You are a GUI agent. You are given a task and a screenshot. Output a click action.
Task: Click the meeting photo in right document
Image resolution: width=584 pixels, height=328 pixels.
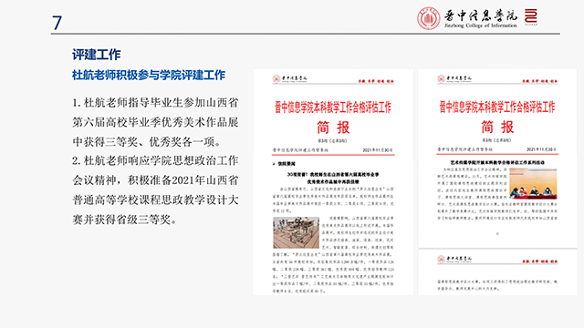pyautogui.click(x=533, y=184)
